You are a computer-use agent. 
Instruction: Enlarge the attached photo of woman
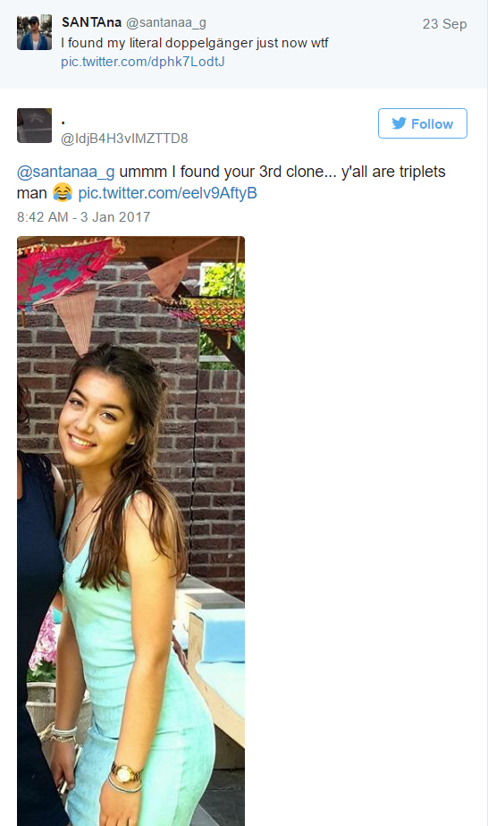pyautogui.click(x=130, y=531)
